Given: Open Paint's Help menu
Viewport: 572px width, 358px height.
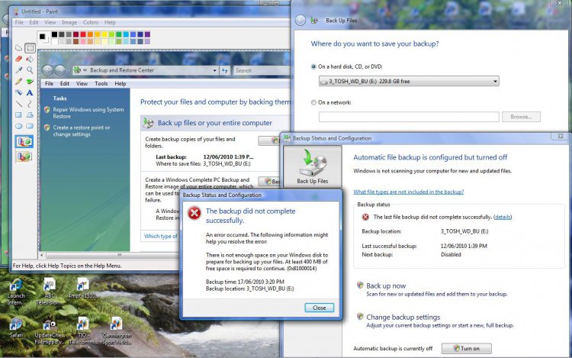Looking at the screenshot, I should (x=110, y=22).
